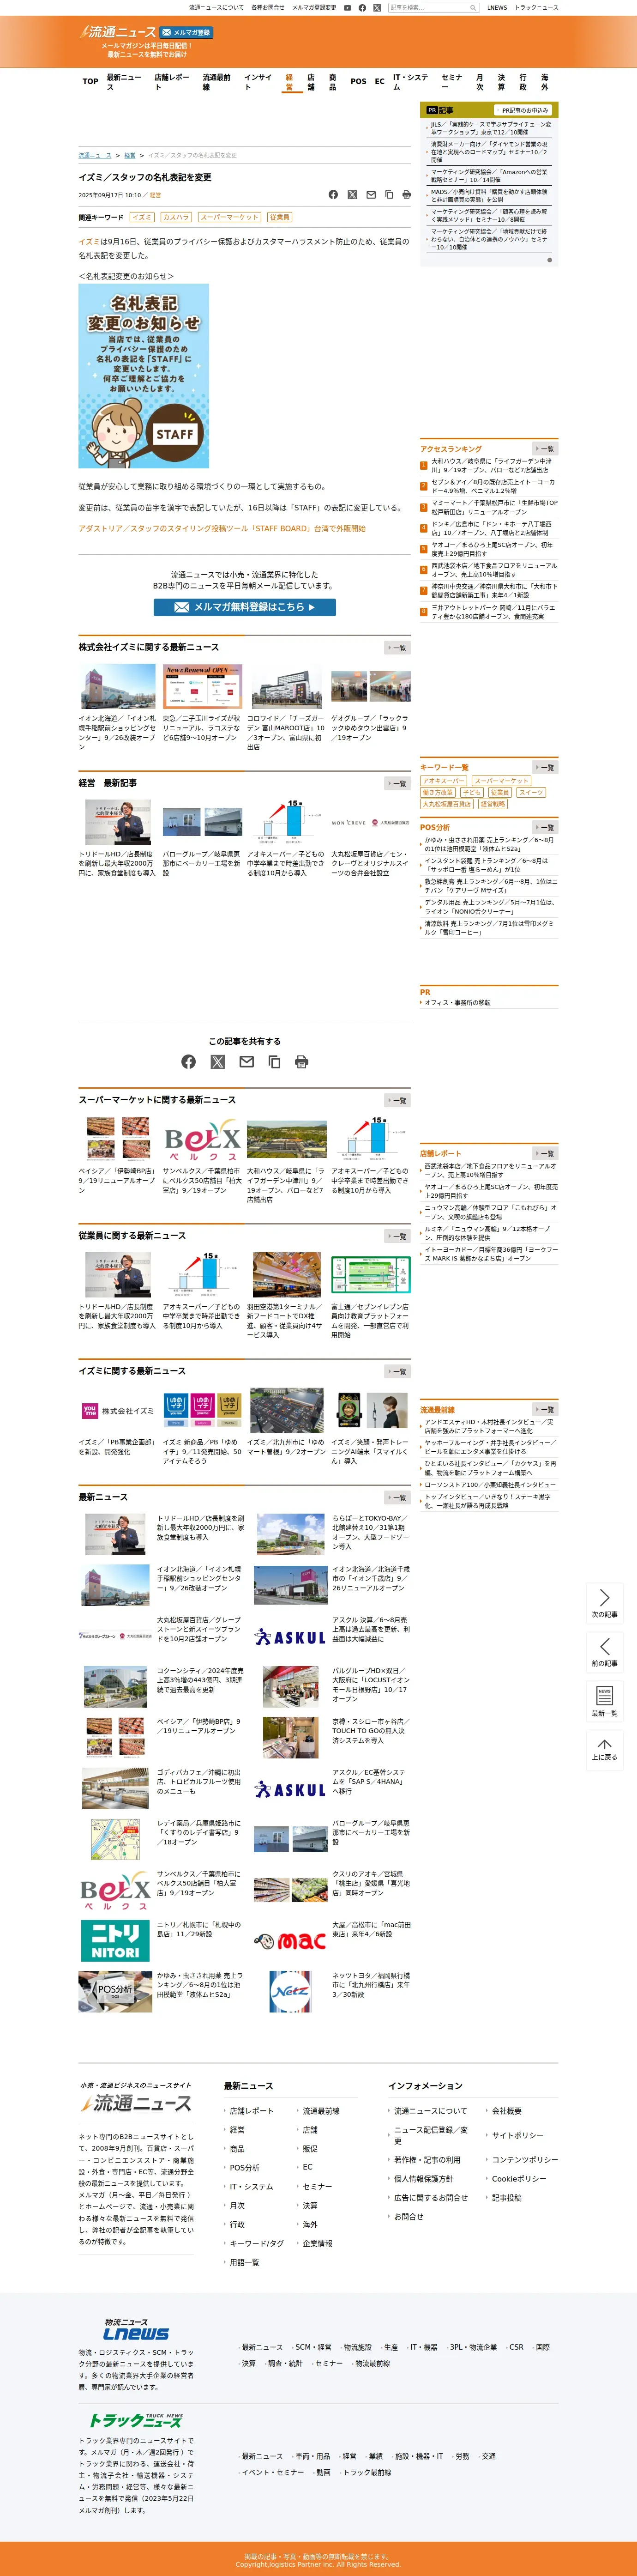Screen dimensions: 637x2576
Task: Click X icon under この記事を共有する
Action: [x=217, y=1061]
